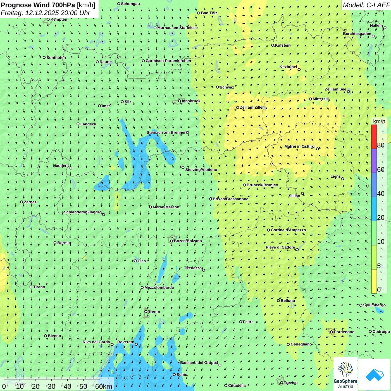The width and height of the screenshot is (391, 391).
Task: Click the Kufstein city label
Action: tap(283, 45)
